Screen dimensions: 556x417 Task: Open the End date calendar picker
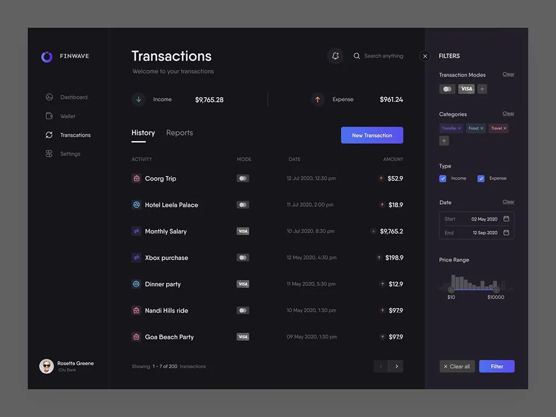pyautogui.click(x=507, y=232)
